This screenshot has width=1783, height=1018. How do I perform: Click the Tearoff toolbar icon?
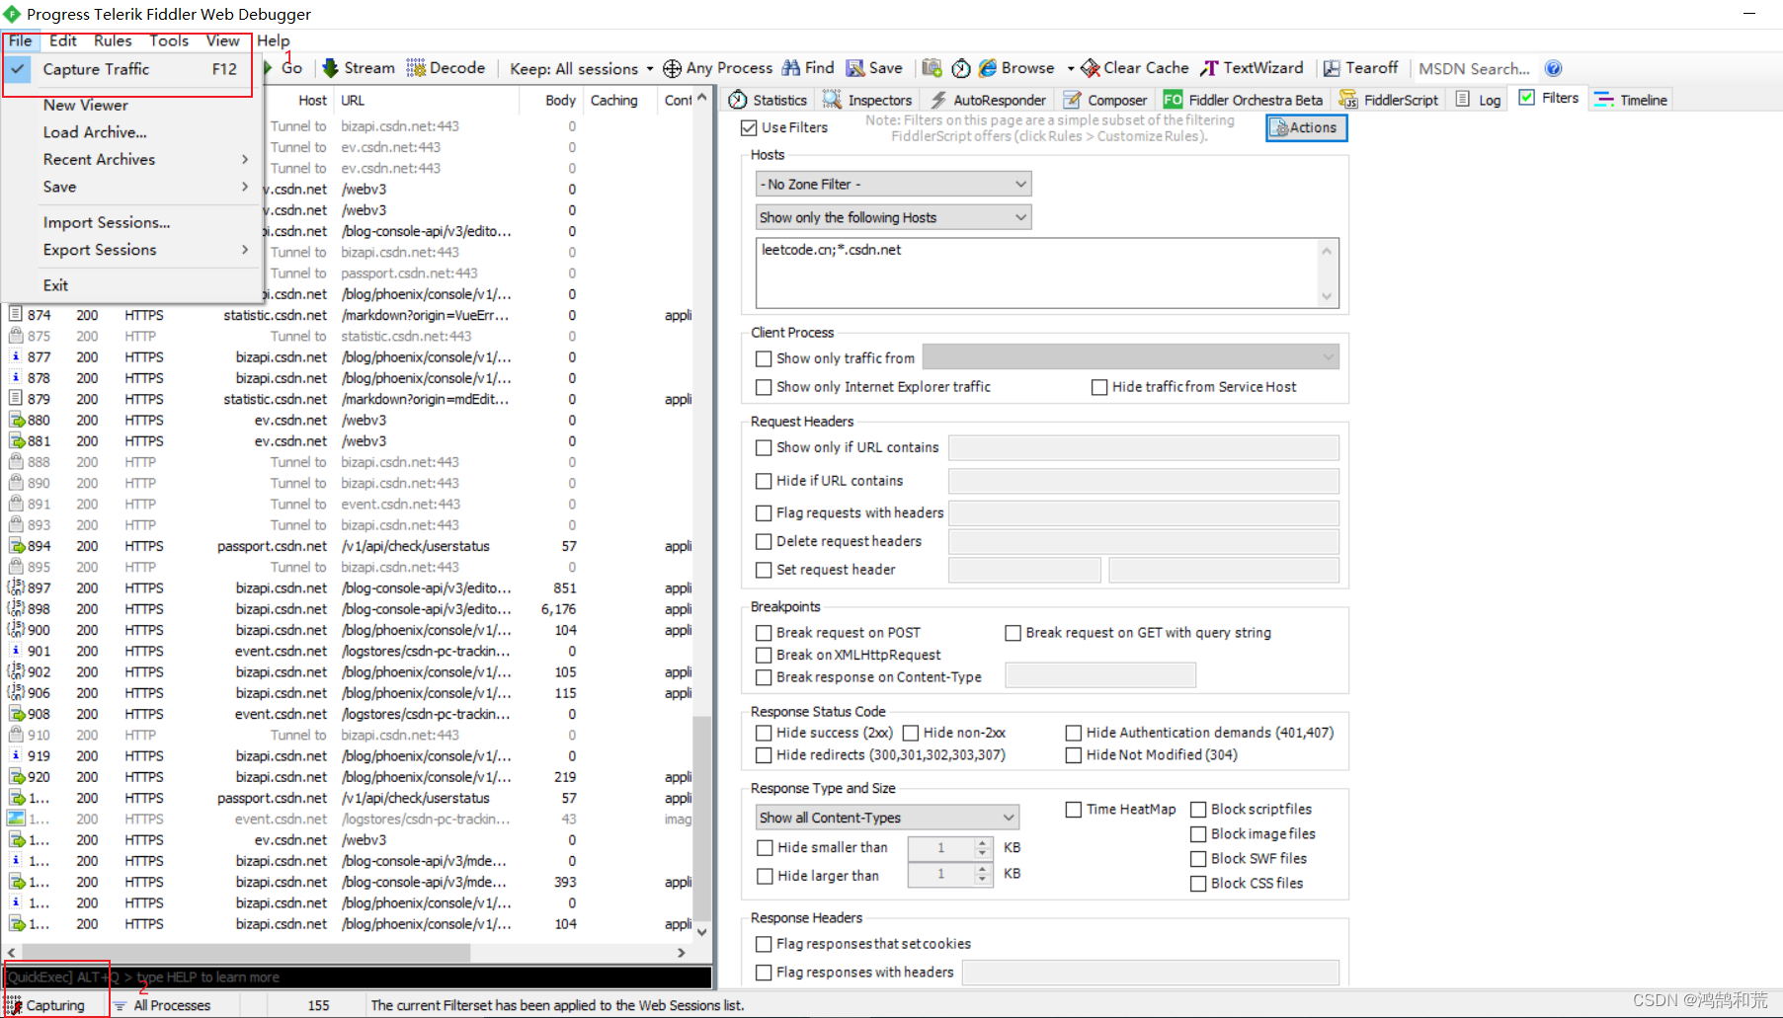coord(1332,68)
